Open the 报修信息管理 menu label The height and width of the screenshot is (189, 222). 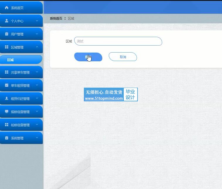20,112
